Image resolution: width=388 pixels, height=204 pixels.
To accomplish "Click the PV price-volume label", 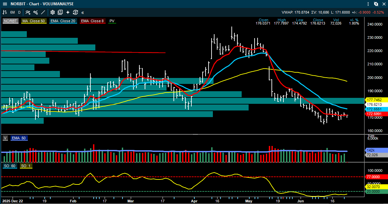I will pos(112,21).
